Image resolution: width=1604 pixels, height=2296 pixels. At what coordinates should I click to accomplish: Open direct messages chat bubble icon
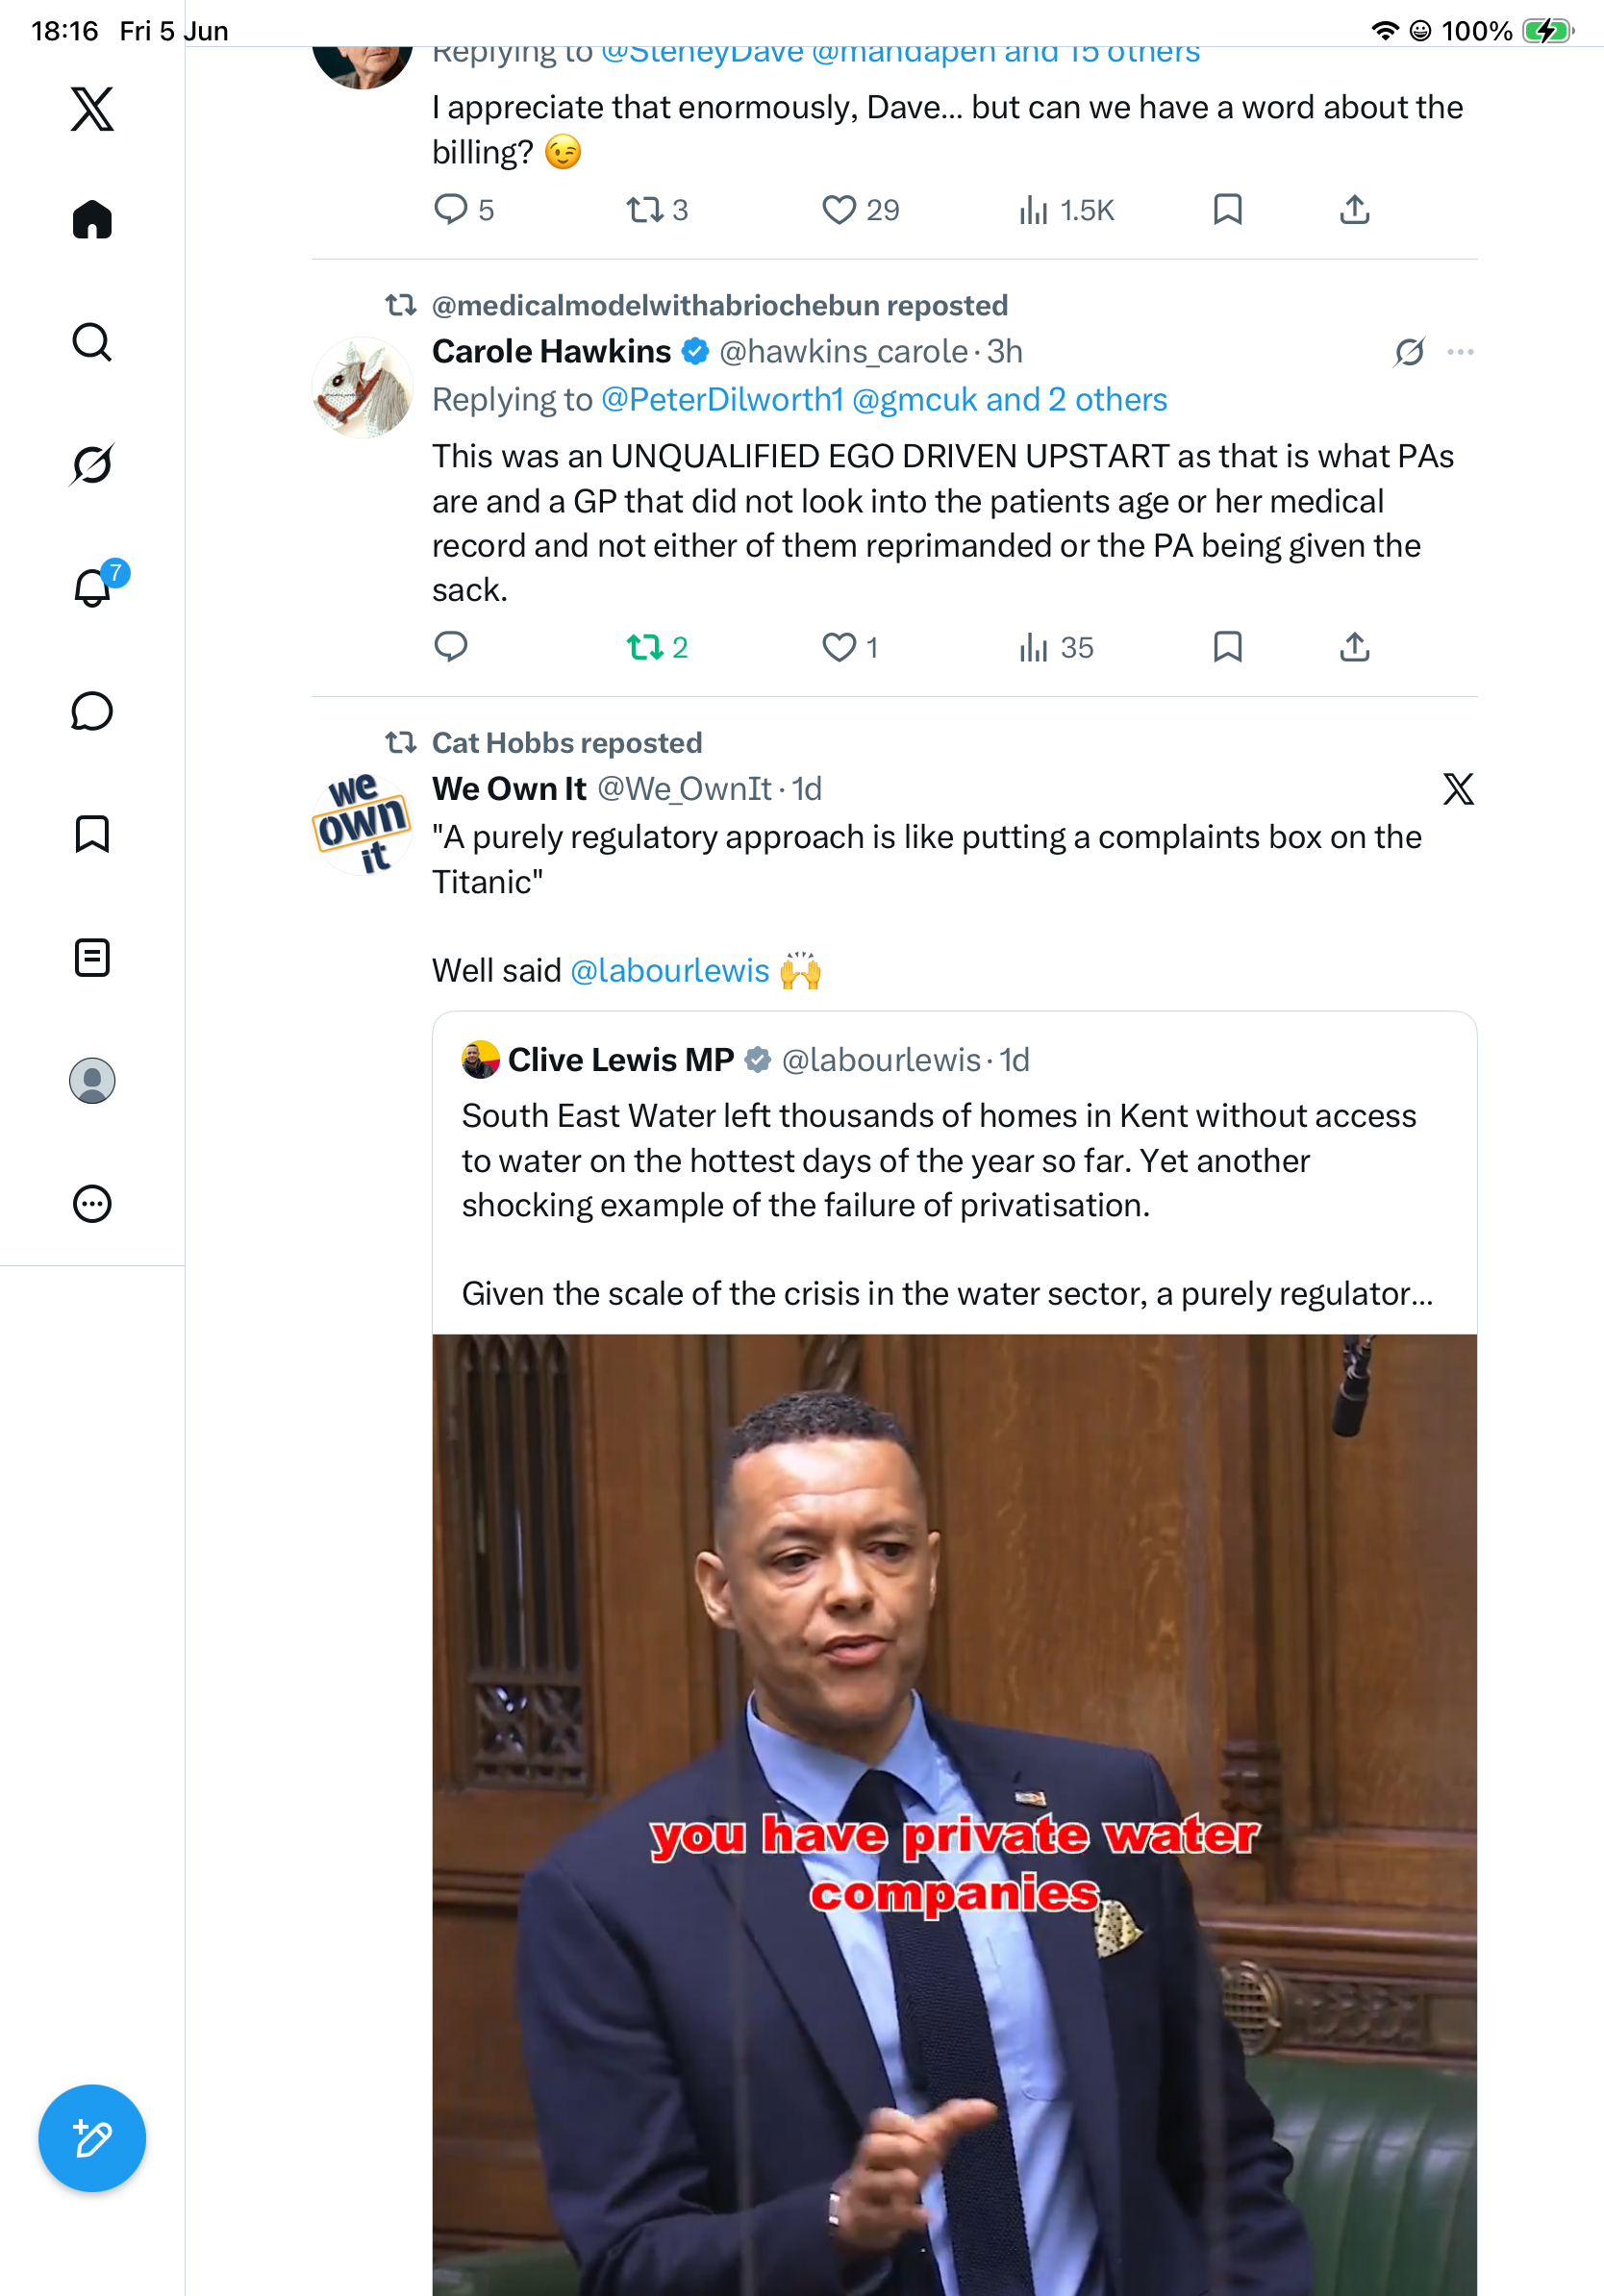(x=92, y=711)
